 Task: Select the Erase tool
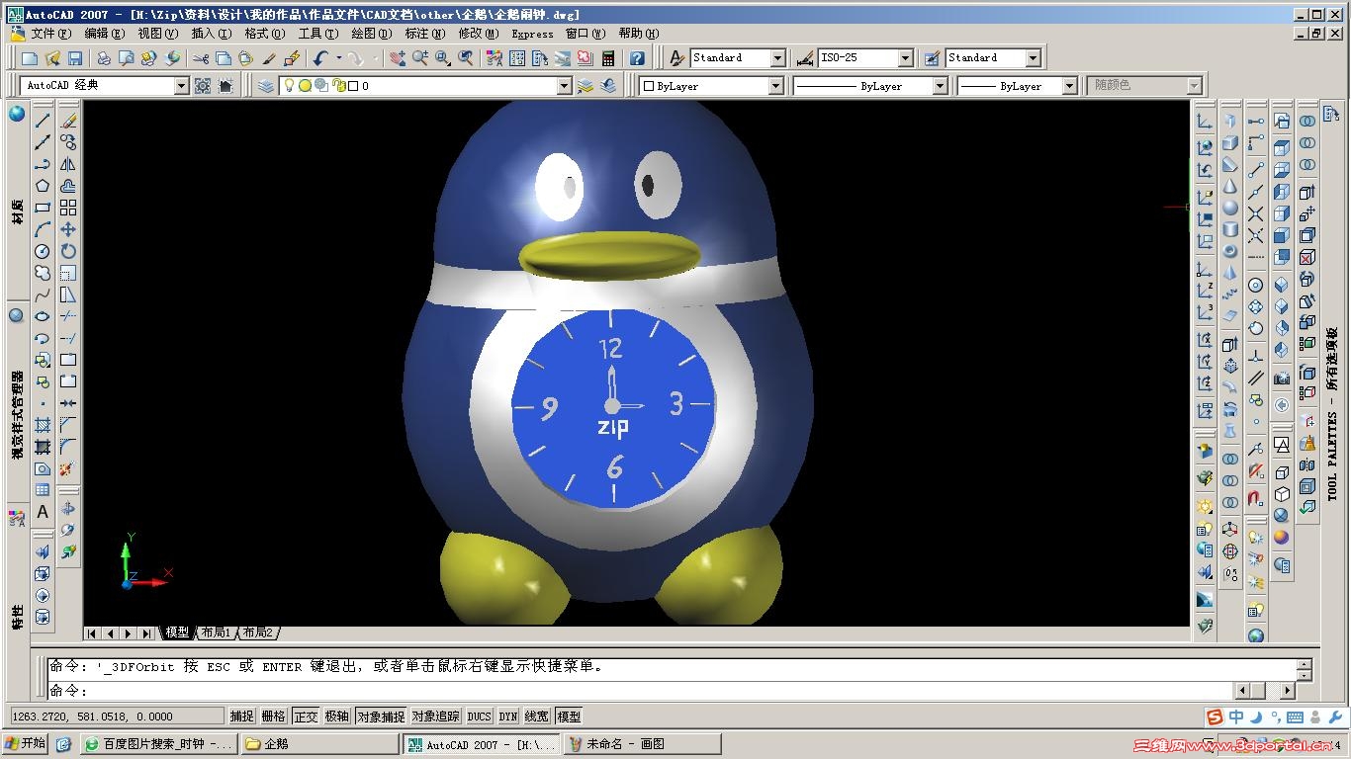[68, 121]
